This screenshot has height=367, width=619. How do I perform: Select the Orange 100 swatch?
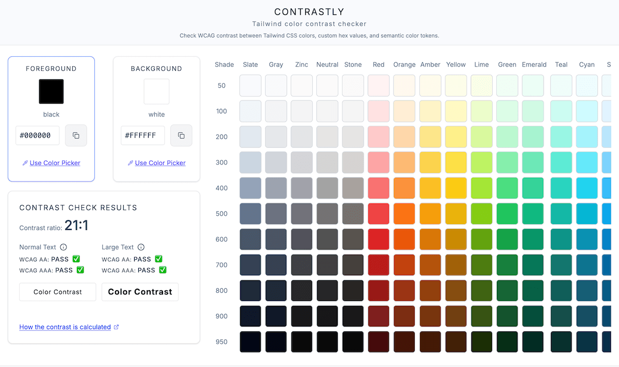click(404, 111)
